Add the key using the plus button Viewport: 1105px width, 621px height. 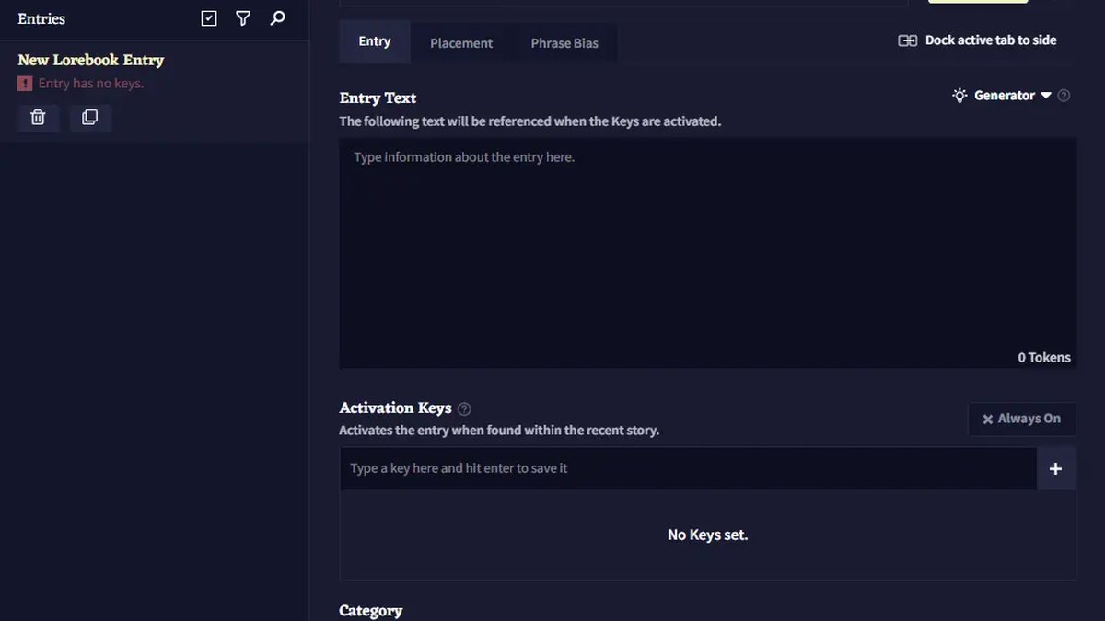click(x=1056, y=469)
